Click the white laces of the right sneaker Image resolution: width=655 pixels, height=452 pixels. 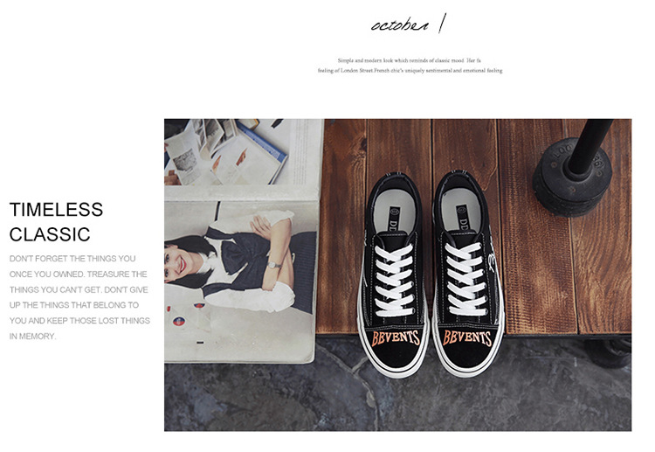click(465, 279)
